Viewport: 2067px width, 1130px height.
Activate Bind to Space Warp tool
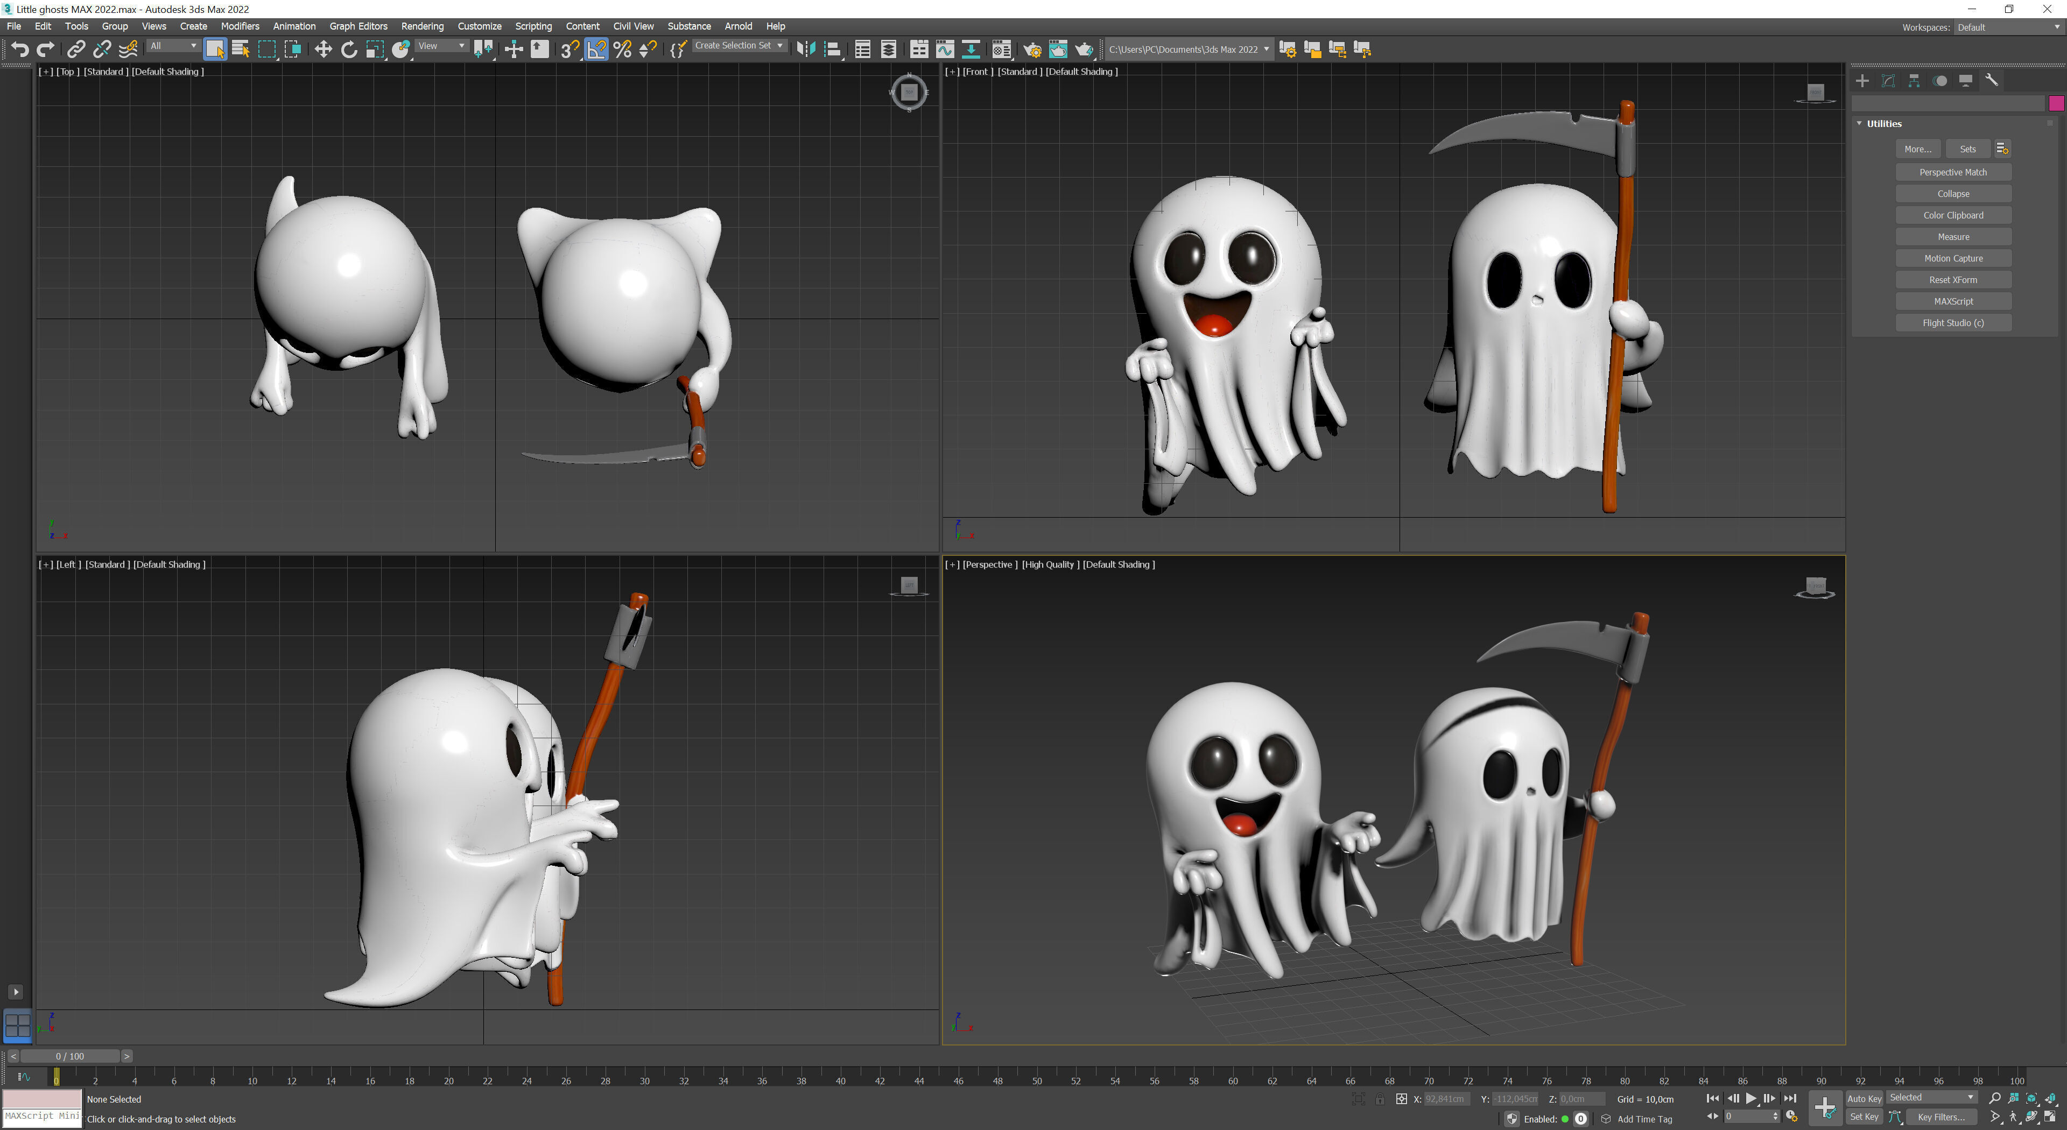[x=129, y=50]
